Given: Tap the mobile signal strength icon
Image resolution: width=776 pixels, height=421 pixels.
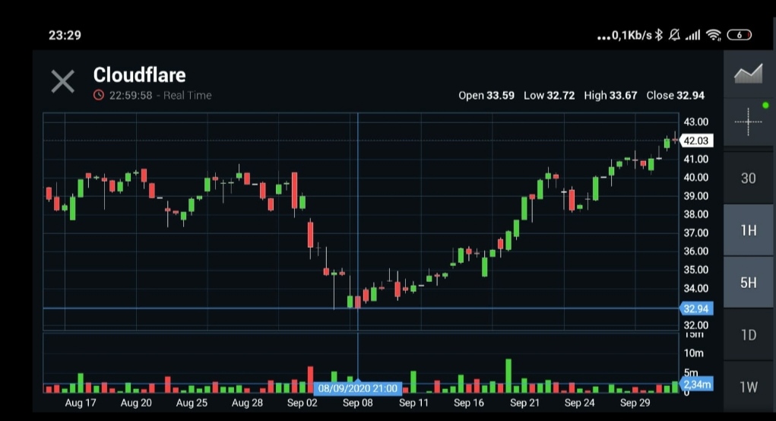Looking at the screenshot, I should (692, 35).
